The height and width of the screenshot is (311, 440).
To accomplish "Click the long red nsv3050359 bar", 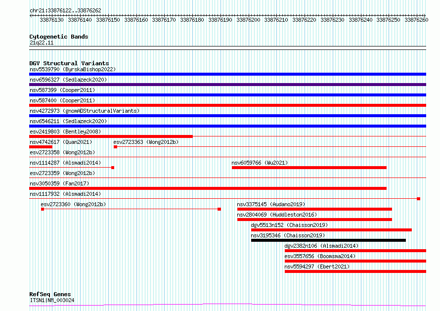I will coord(208,188).
